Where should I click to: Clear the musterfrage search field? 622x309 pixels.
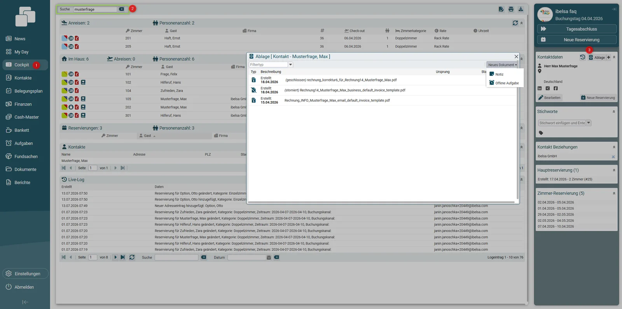122,9
